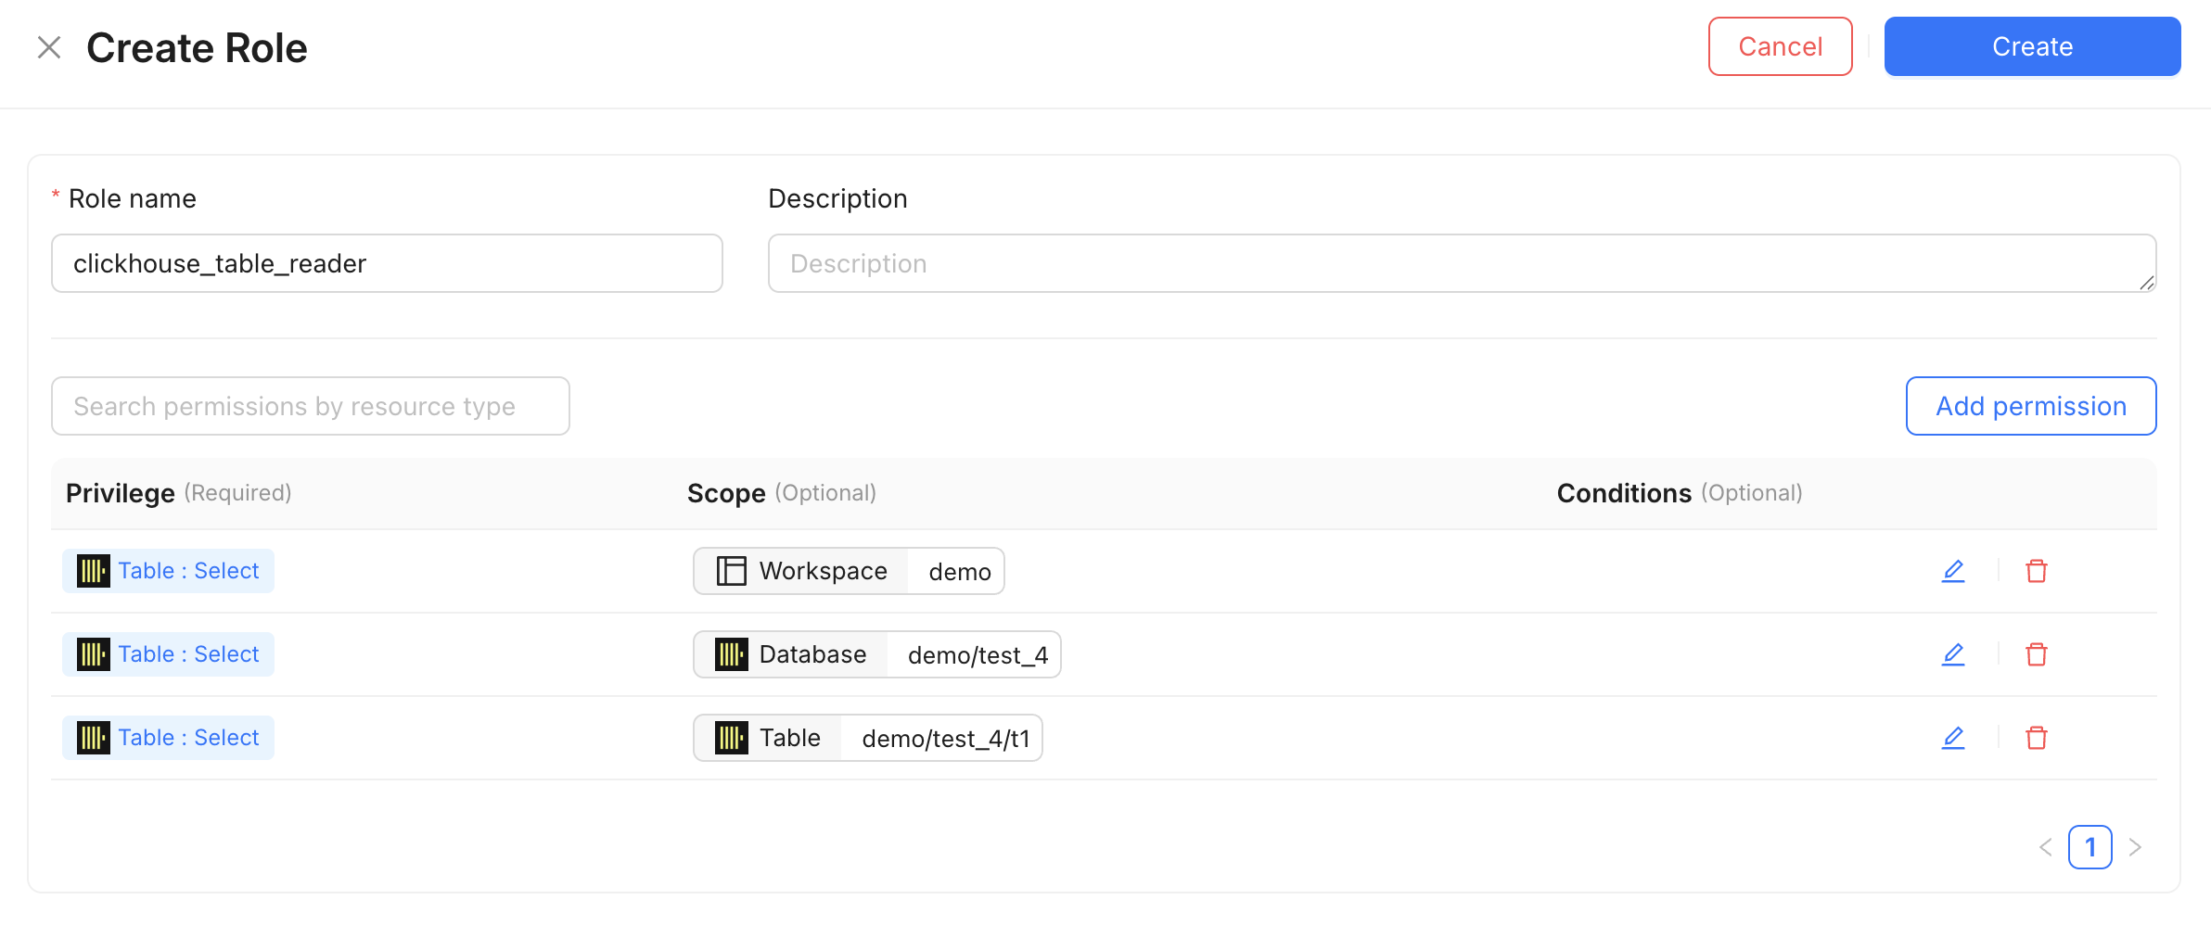Click into the Description textarea
The height and width of the screenshot is (925, 2211).
(x=1462, y=263)
